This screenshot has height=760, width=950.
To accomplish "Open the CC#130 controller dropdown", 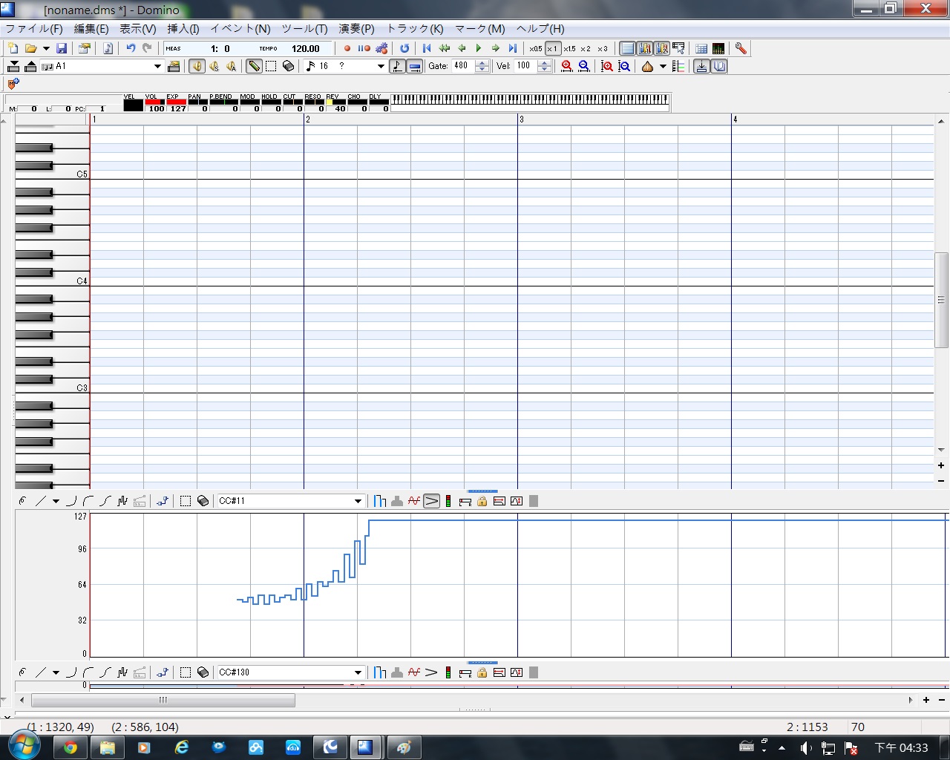I will pyautogui.click(x=358, y=672).
